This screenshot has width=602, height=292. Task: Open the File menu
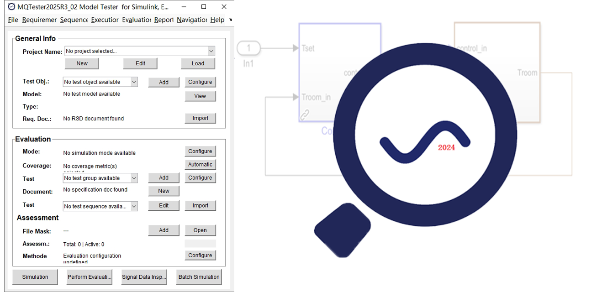tap(13, 20)
